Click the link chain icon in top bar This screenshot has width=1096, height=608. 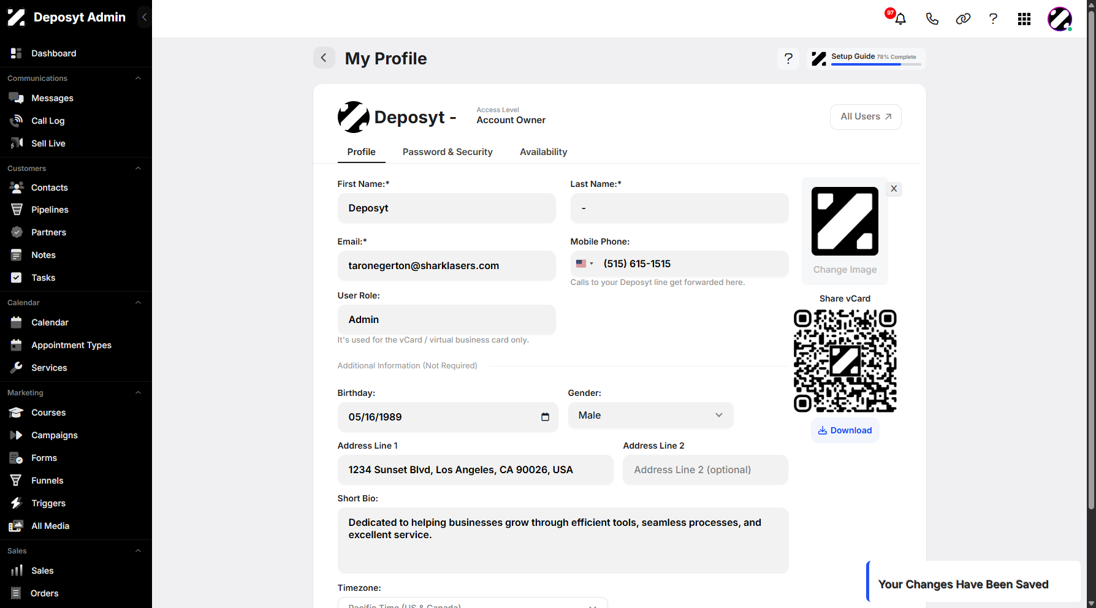pyautogui.click(x=963, y=18)
